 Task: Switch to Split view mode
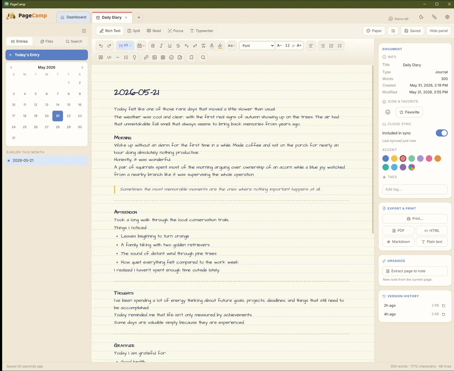(134, 31)
